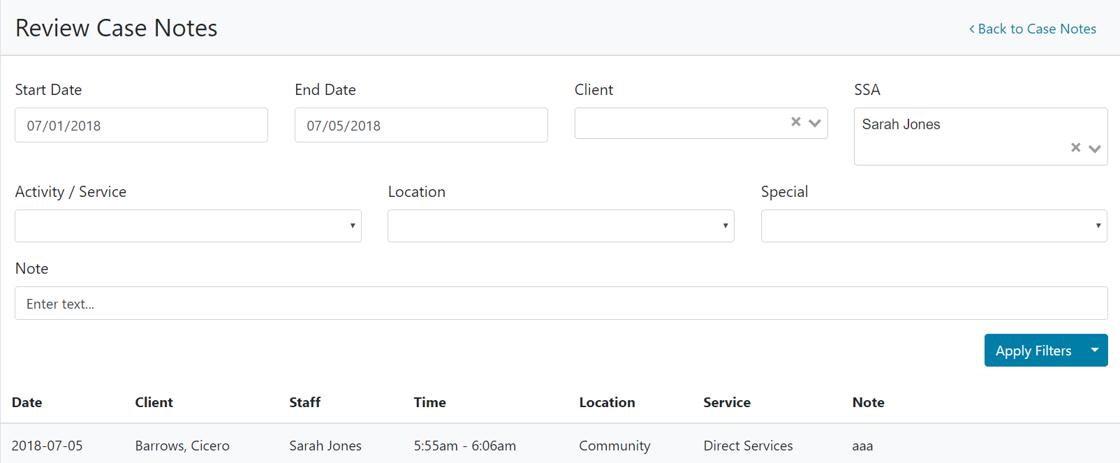
Task: Clear the Client field selection
Action: [795, 122]
